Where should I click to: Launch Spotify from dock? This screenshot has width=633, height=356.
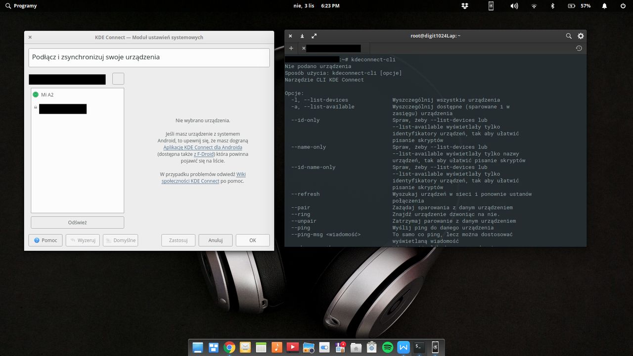coord(388,348)
